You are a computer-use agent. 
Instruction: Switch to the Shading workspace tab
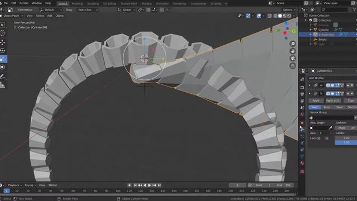146,4
